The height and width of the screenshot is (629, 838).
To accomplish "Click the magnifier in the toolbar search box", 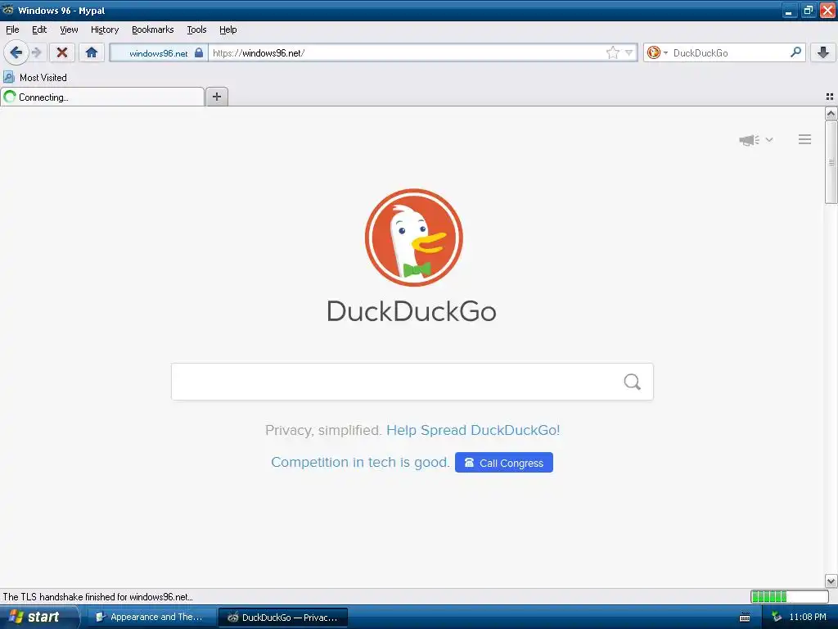I will click(795, 52).
